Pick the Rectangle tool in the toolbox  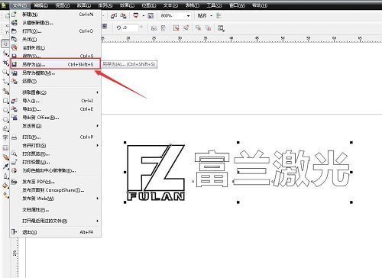click(x=5, y=101)
